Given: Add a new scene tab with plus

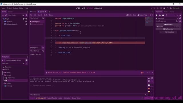Looking at the screenshot, I should point(49,12).
